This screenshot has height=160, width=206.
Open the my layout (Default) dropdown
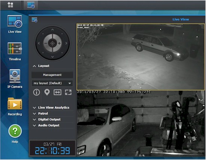pos(52,83)
